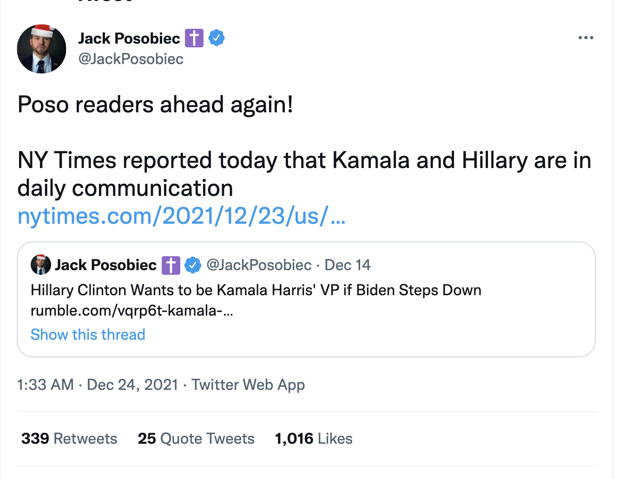Screen dimensions: 618x479
Task: Open the nytimes.com article link
Action: [x=181, y=216]
